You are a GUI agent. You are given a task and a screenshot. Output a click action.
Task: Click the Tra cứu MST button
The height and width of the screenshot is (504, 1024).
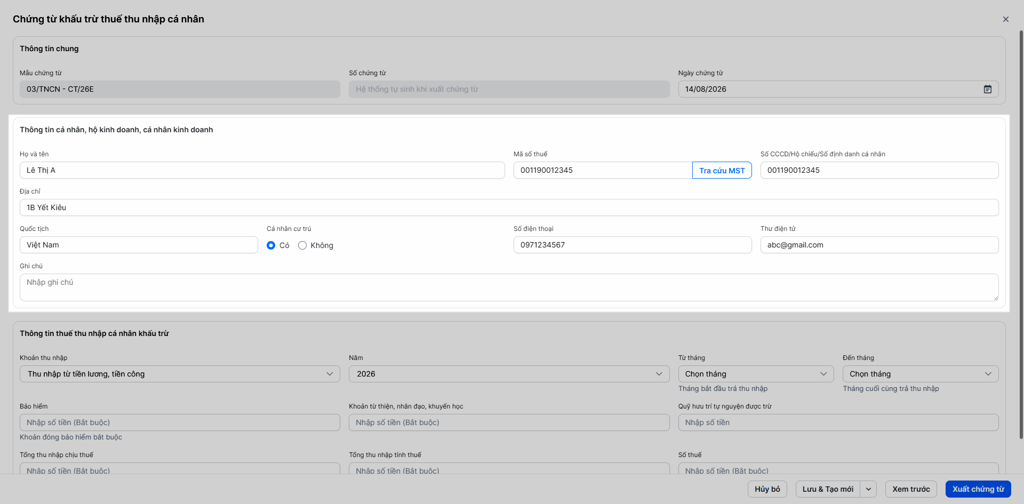pos(722,170)
